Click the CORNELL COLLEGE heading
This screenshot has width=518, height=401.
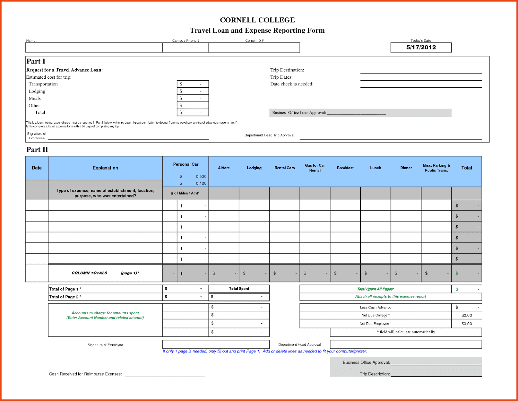257,20
